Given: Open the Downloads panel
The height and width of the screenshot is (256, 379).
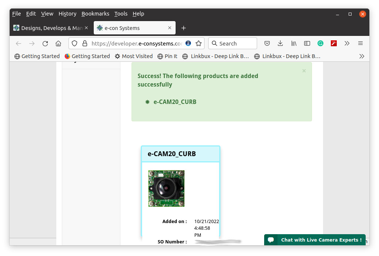Looking at the screenshot, I should pos(280,43).
